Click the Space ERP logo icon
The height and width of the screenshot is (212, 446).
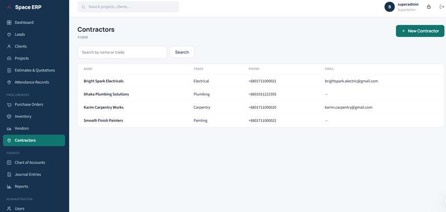pyautogui.click(x=9, y=7)
